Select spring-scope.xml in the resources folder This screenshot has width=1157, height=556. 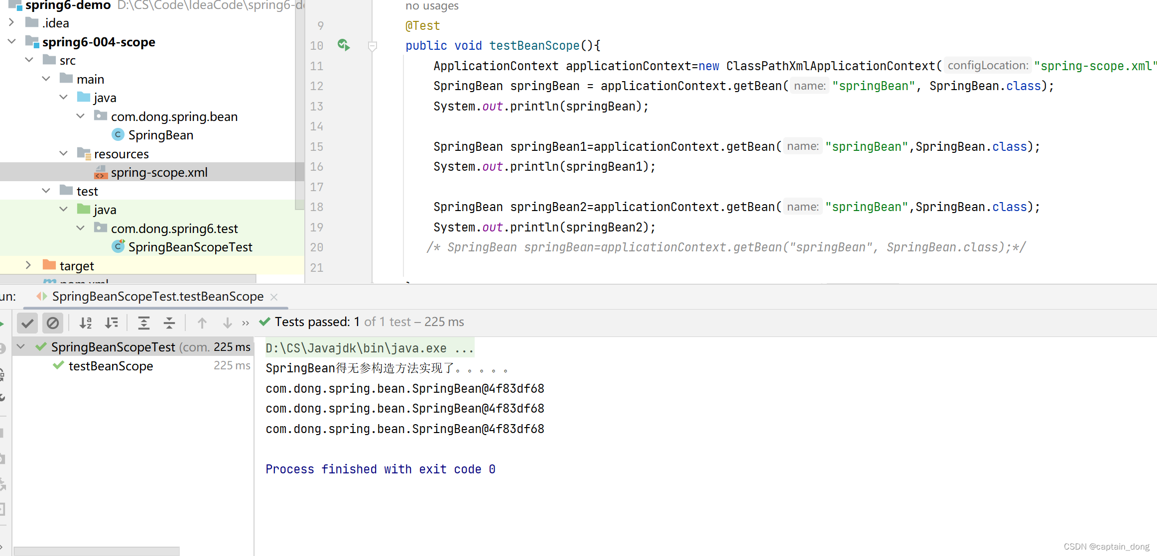(x=158, y=172)
